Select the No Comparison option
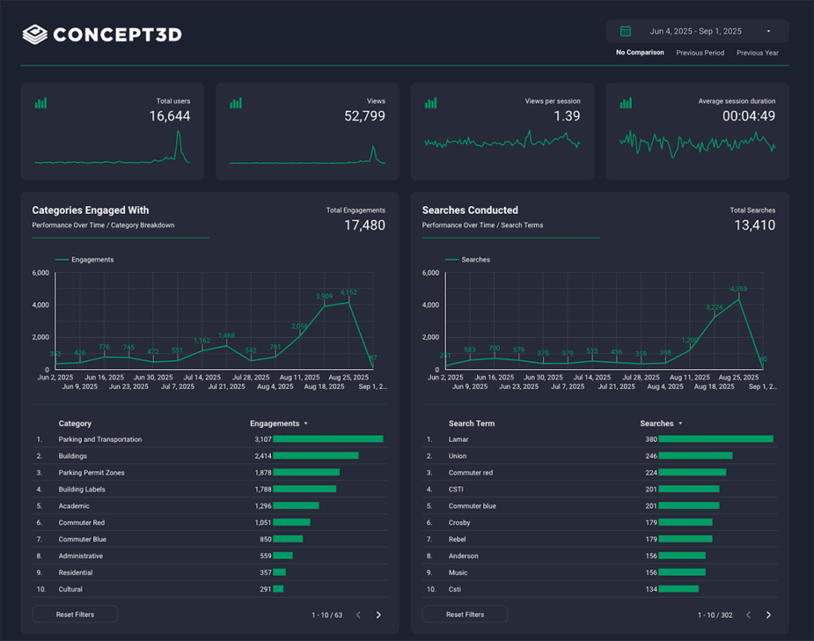The width and height of the screenshot is (814, 641). (x=640, y=52)
